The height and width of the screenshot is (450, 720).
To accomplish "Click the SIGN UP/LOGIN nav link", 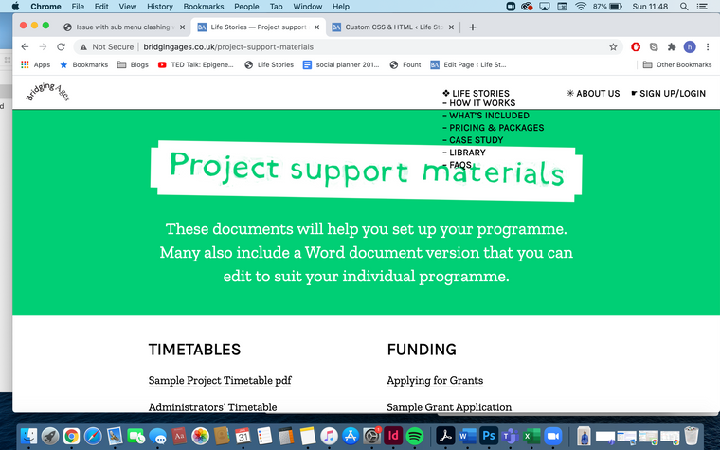I will point(672,94).
